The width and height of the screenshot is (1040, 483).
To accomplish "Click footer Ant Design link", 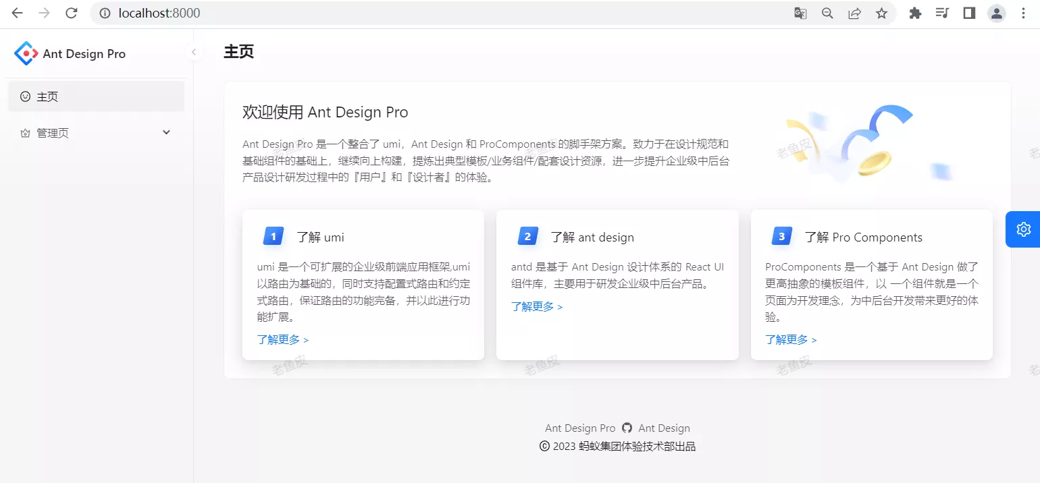I will point(664,428).
